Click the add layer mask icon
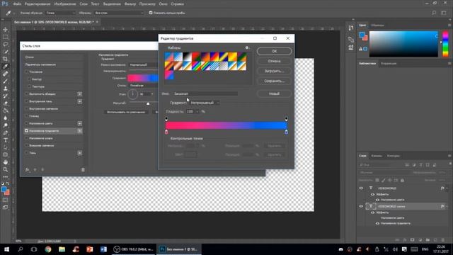The image size is (453, 255). tap(412, 240)
